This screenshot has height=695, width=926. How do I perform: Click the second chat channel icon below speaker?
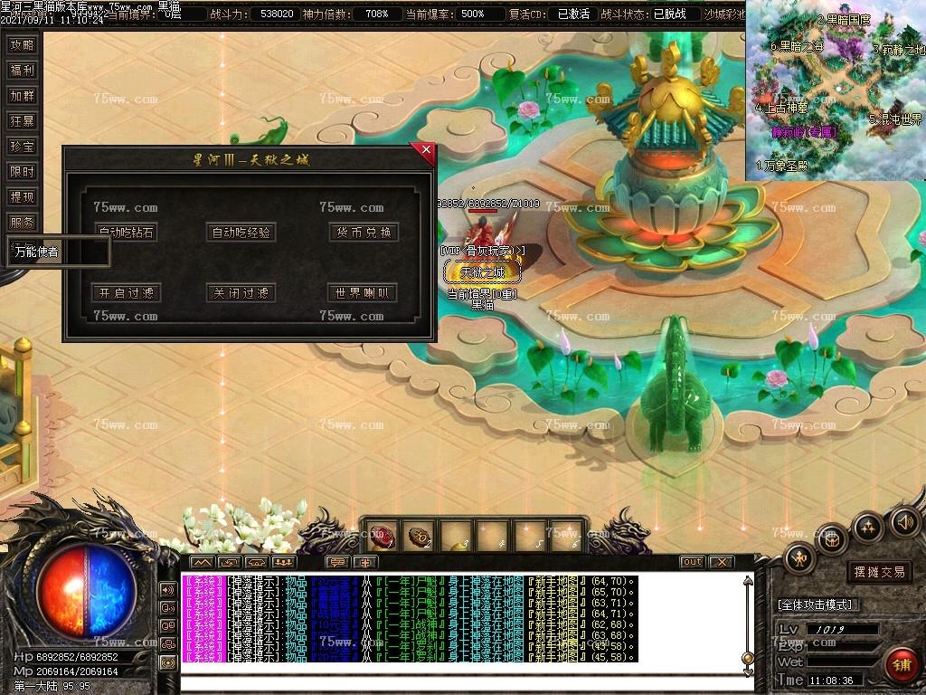click(x=168, y=607)
